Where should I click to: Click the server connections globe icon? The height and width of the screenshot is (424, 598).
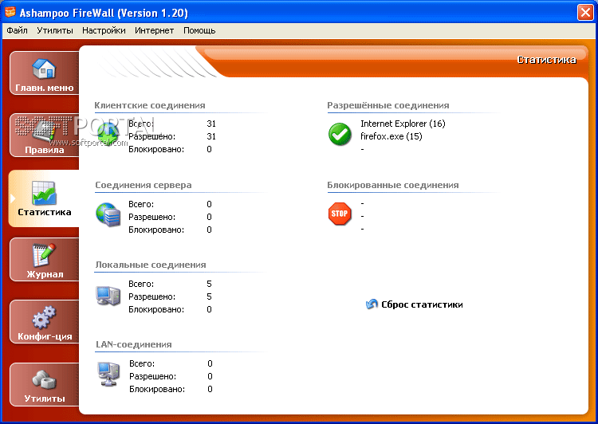tap(108, 214)
